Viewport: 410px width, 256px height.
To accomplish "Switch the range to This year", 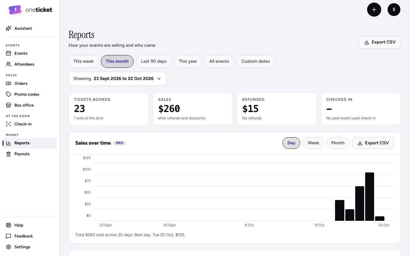I will tap(188, 61).
